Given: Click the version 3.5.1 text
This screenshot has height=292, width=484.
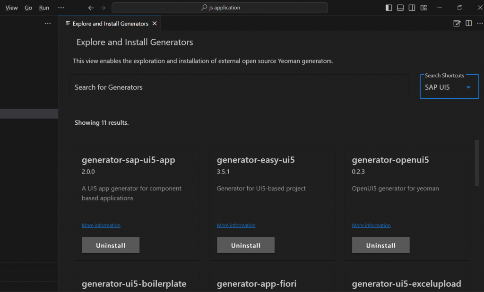Looking at the screenshot, I should (x=223, y=172).
